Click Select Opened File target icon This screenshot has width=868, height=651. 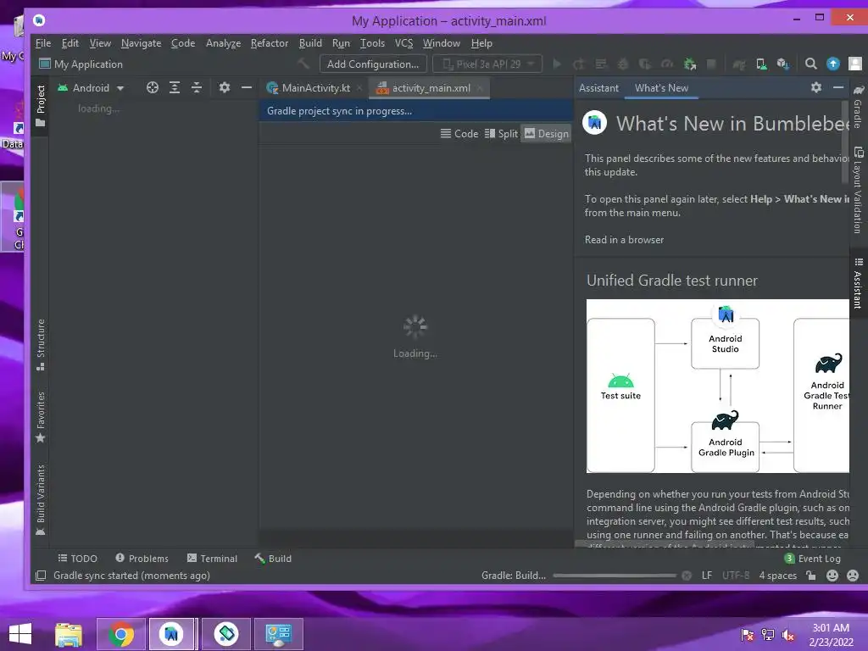pyautogui.click(x=153, y=87)
